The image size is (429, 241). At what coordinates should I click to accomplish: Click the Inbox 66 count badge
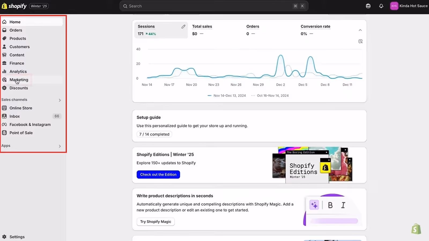coord(57,116)
